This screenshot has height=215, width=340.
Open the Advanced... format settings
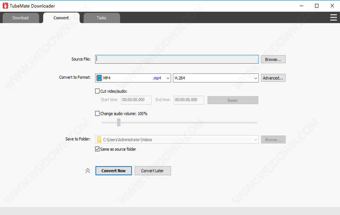tap(273, 78)
